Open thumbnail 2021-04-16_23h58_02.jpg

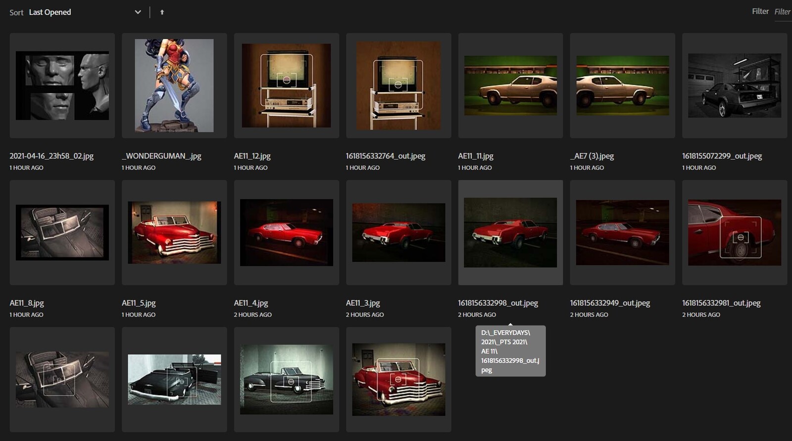62,86
